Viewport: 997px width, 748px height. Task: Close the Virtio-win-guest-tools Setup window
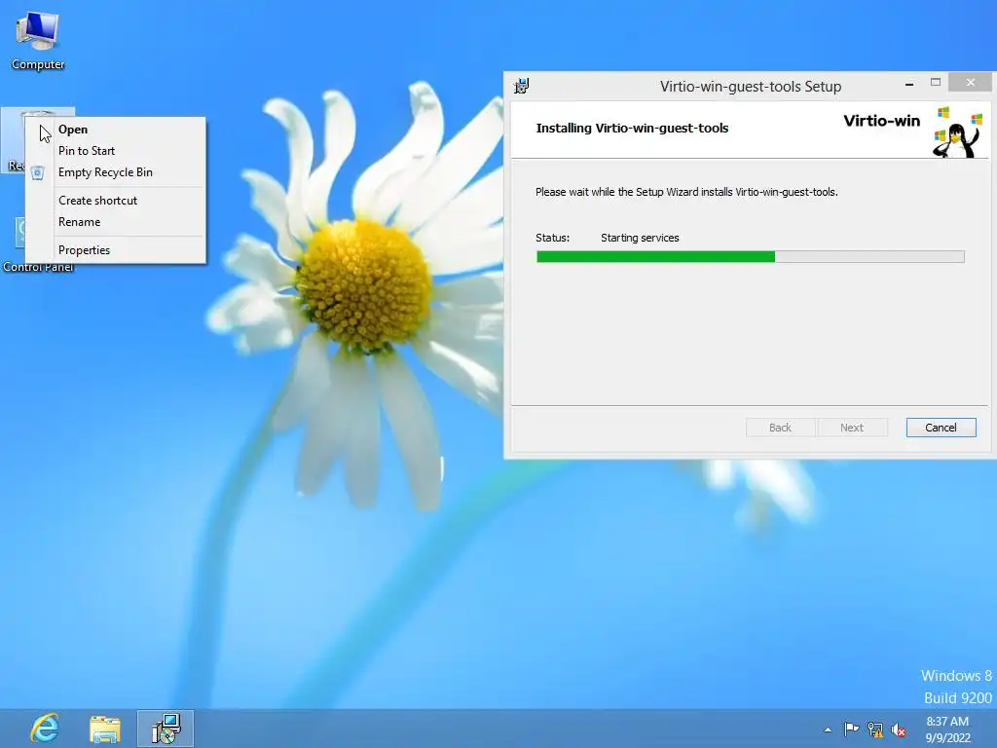tap(971, 82)
